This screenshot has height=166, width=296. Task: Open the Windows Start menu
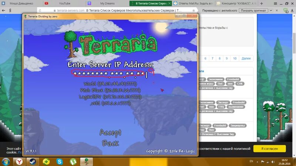point(6,162)
